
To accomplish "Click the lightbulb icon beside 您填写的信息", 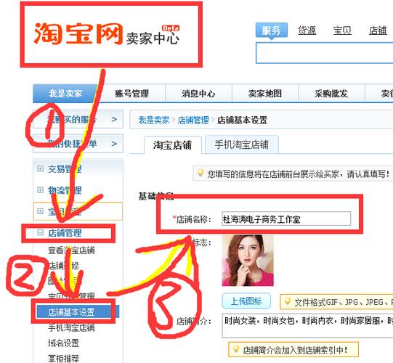I will pos(200,173).
